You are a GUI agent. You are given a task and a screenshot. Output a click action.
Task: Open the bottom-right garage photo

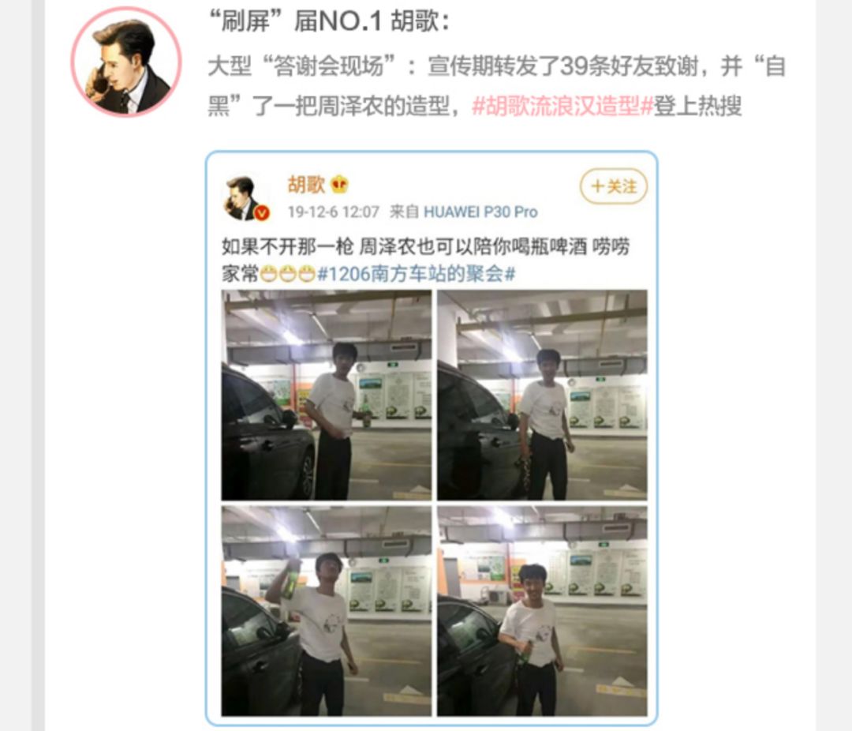pos(542,611)
